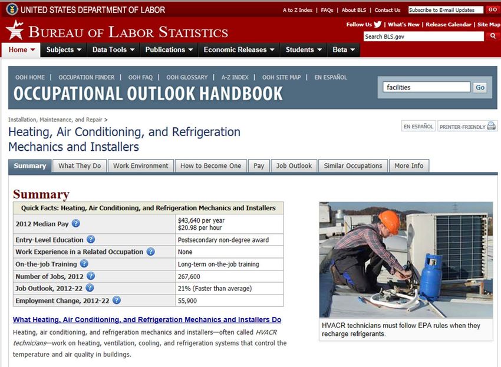Switch to the Job Outlook tab
The image size is (501, 367).
[x=294, y=166]
